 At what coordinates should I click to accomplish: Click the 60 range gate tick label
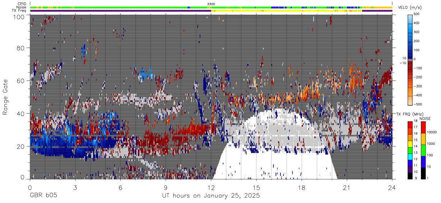(x=21, y=81)
